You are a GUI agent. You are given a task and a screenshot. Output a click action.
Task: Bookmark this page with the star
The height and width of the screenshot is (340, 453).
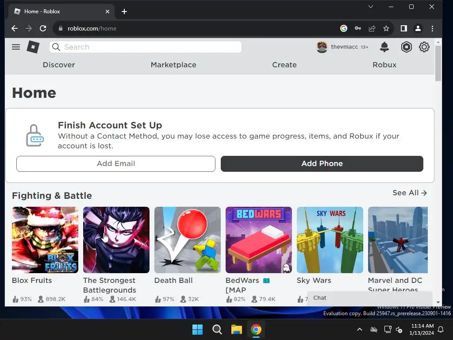tap(386, 28)
